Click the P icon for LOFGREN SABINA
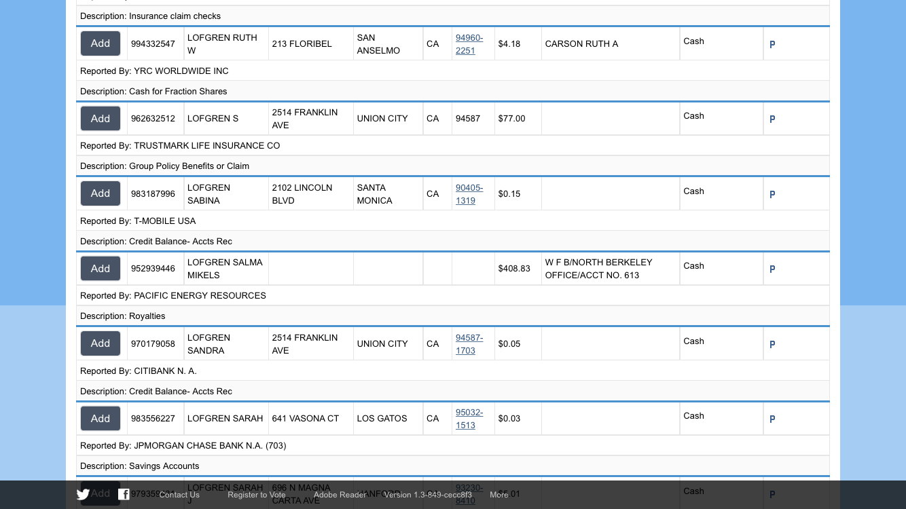 [772, 194]
